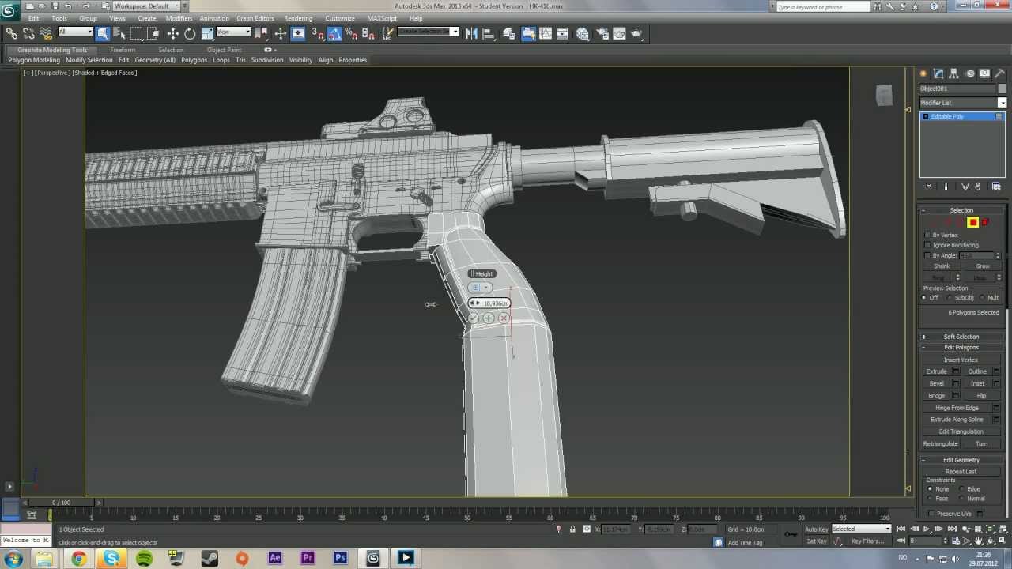The image size is (1012, 569).
Task: Enable Preserve UVs checkbox
Action: tap(931, 514)
